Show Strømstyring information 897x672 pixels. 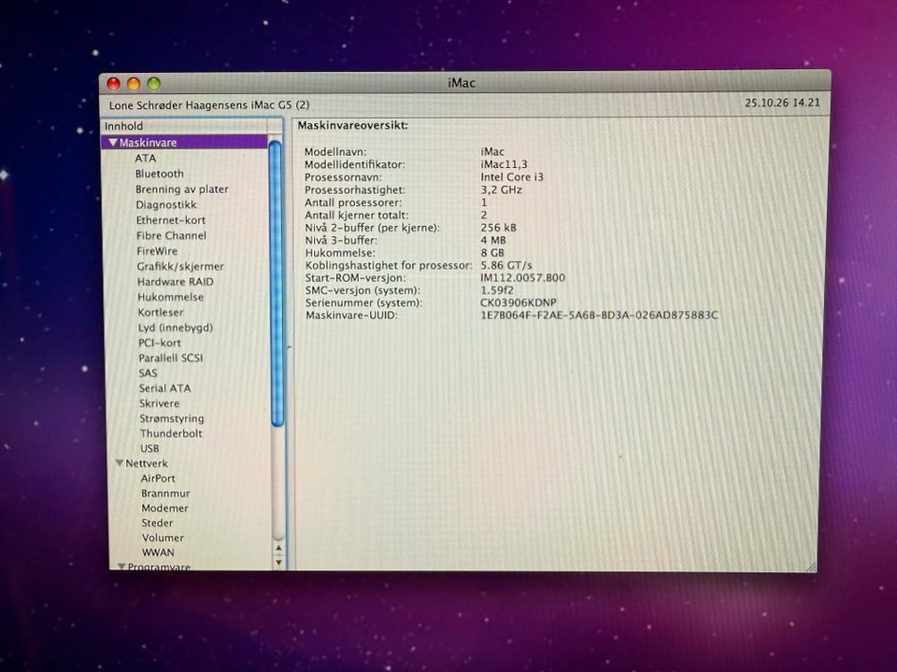click(172, 418)
